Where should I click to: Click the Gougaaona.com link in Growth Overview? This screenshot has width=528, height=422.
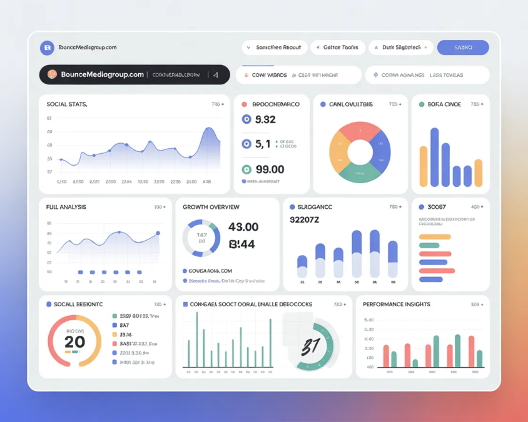(210, 271)
